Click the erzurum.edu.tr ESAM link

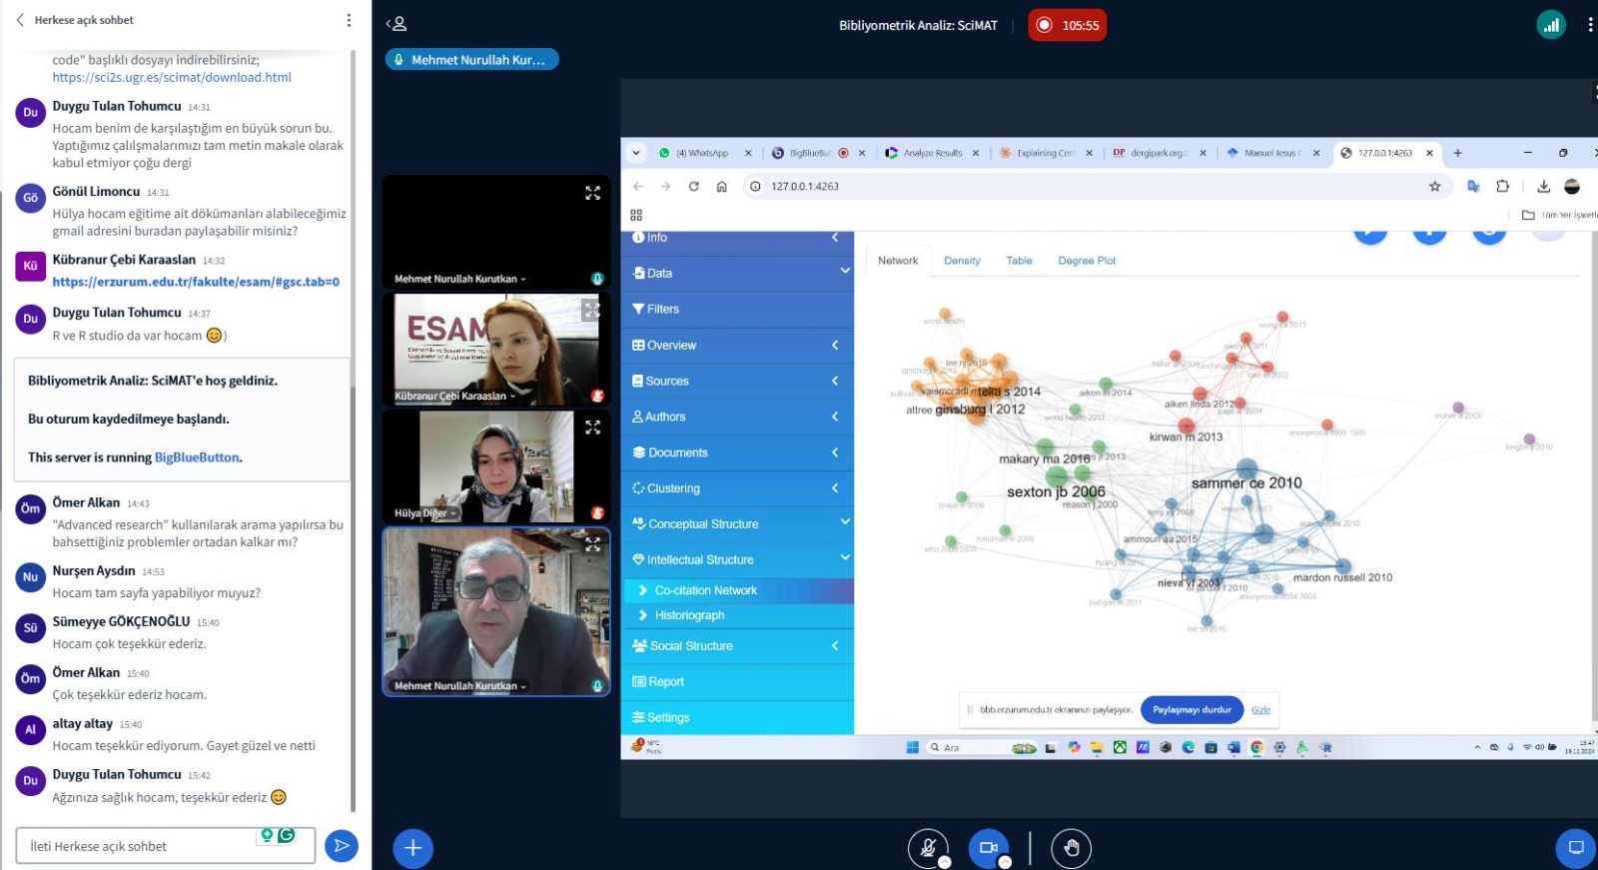coord(196,282)
